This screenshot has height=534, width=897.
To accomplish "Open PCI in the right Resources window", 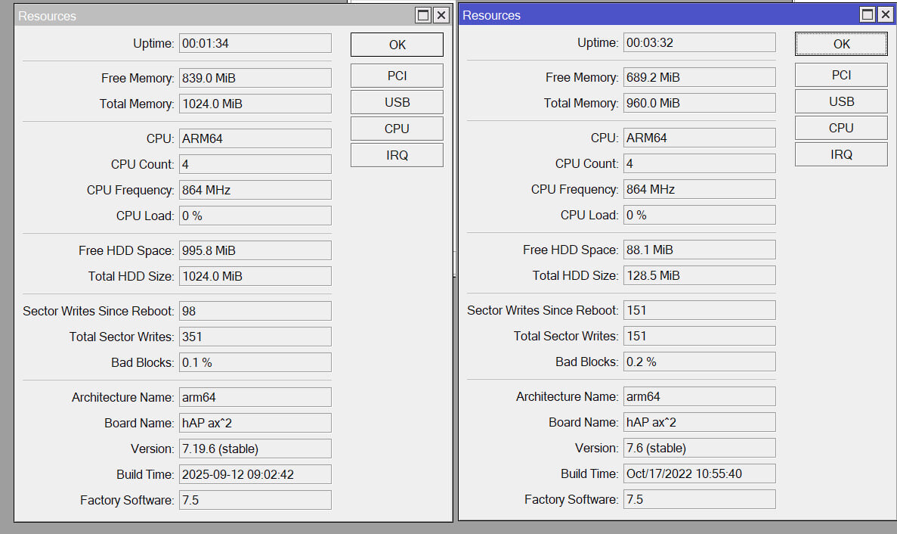I will click(x=841, y=75).
